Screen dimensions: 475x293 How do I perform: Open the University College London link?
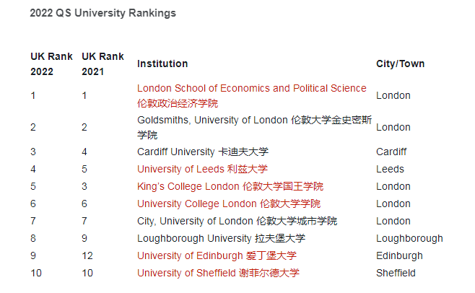[x=228, y=204]
